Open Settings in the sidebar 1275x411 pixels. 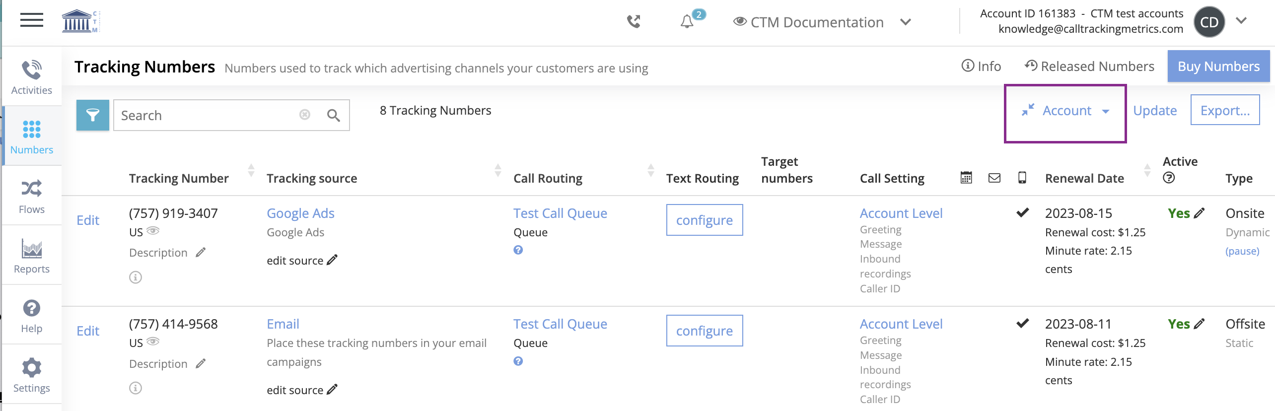coord(32,374)
